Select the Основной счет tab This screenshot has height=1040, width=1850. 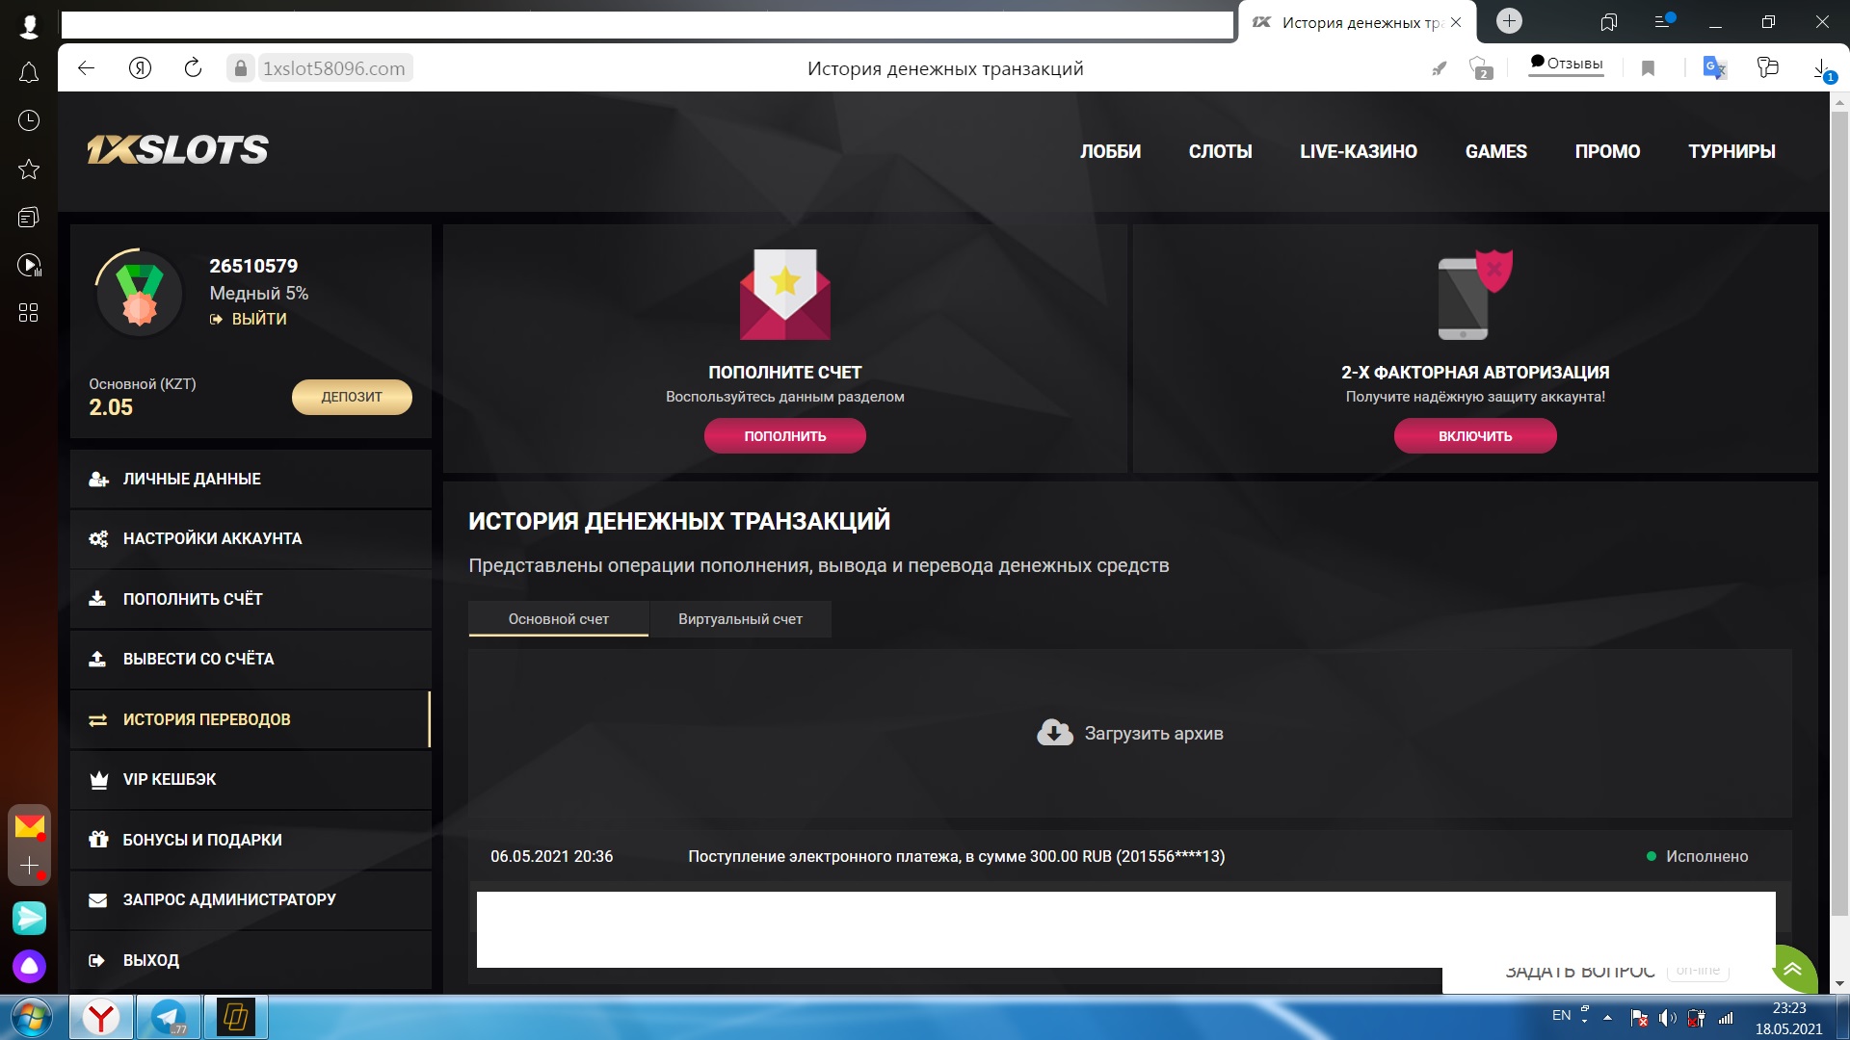(x=558, y=619)
